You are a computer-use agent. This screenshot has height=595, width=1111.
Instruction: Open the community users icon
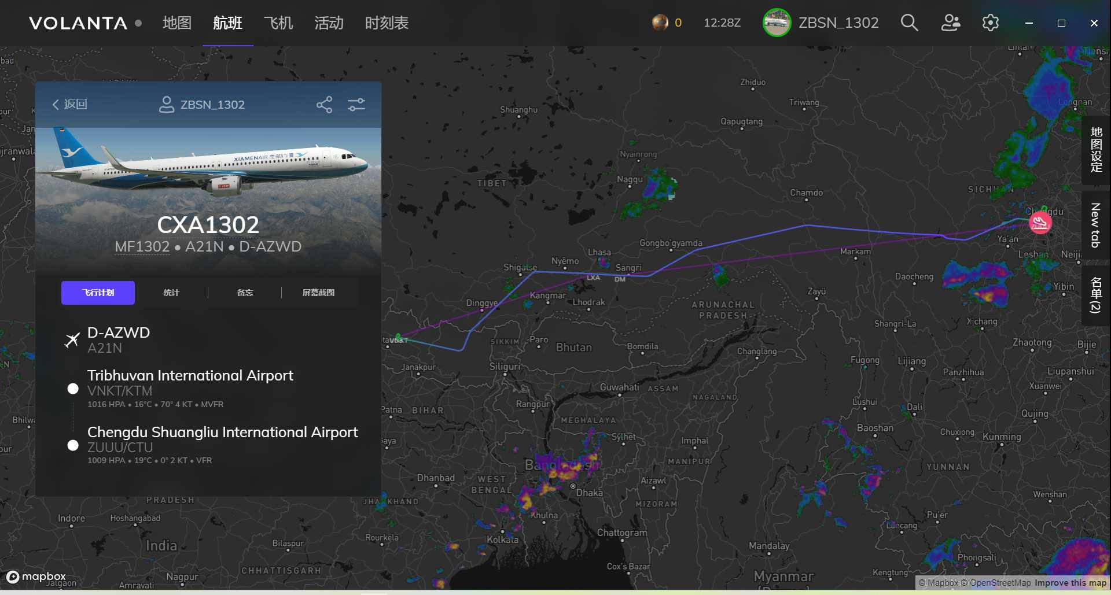click(x=950, y=23)
